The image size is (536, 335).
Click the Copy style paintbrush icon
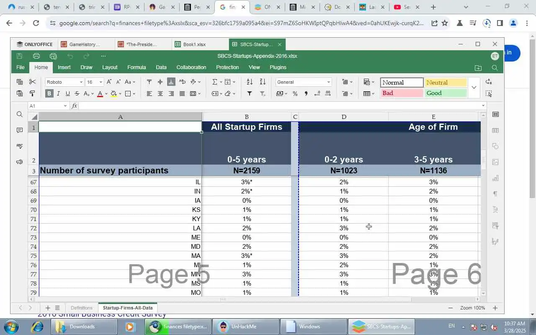coord(32,93)
